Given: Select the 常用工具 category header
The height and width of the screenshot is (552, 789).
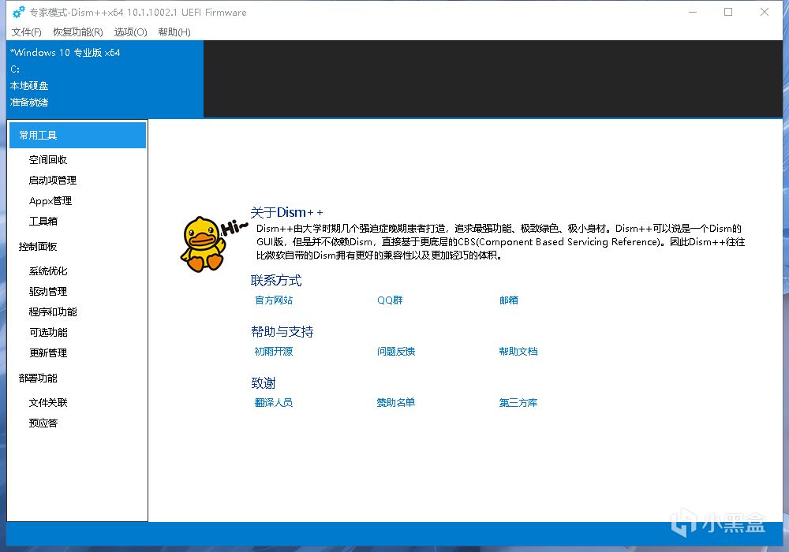Looking at the screenshot, I should click(x=77, y=135).
